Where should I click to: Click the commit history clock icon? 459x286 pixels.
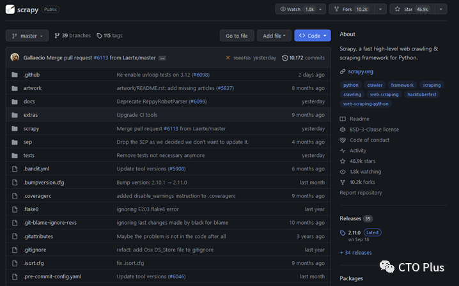pyautogui.click(x=285, y=58)
